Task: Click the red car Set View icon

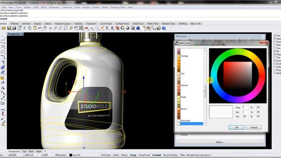Action: point(86,28)
